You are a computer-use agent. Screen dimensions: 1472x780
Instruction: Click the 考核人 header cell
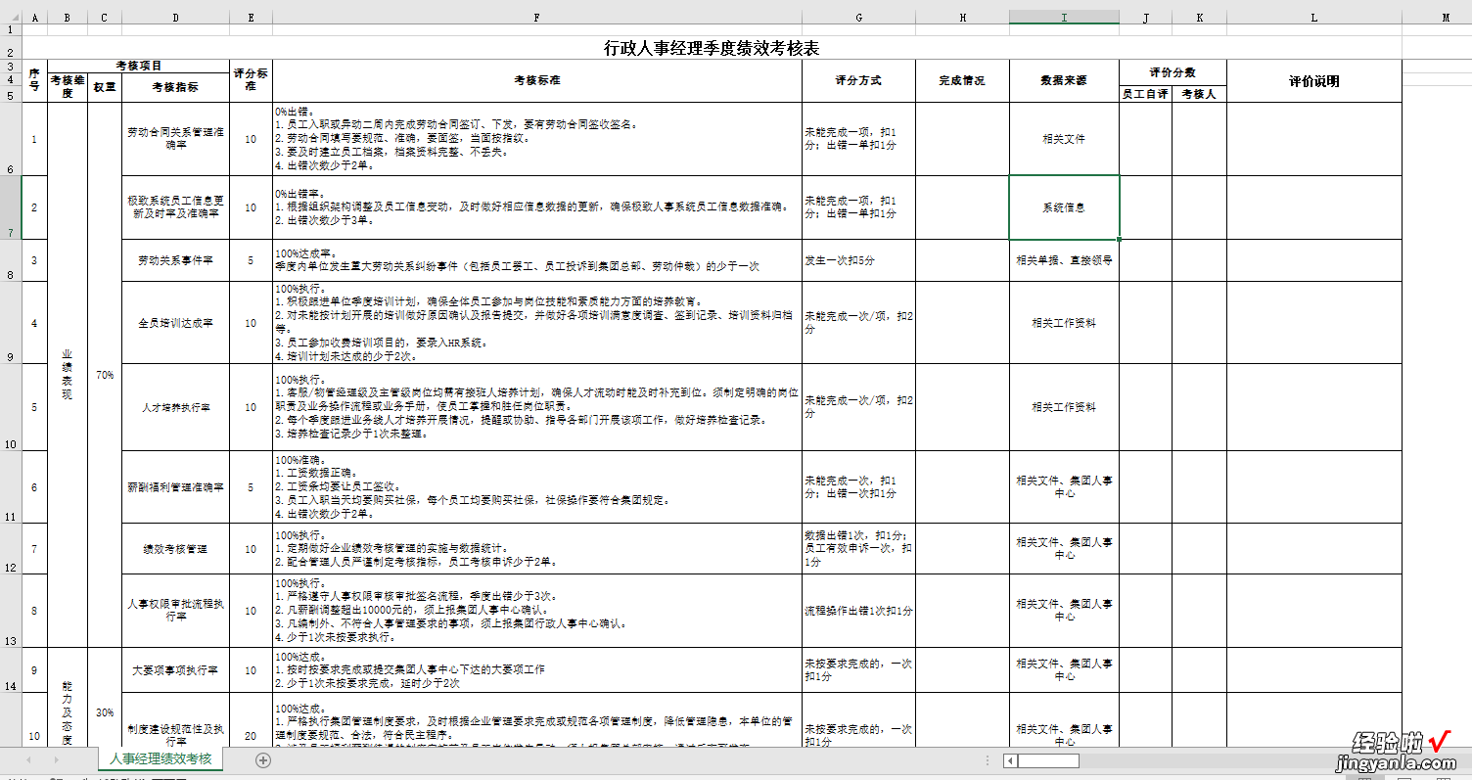click(x=1199, y=94)
